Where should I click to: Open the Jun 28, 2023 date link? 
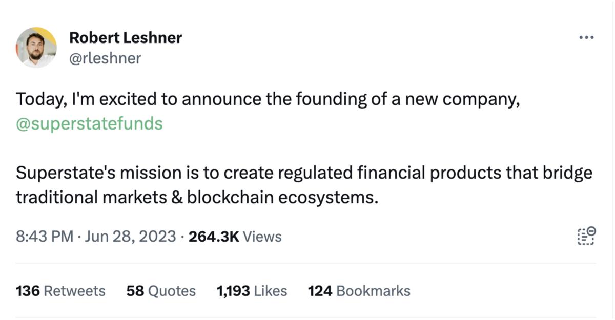(x=131, y=237)
